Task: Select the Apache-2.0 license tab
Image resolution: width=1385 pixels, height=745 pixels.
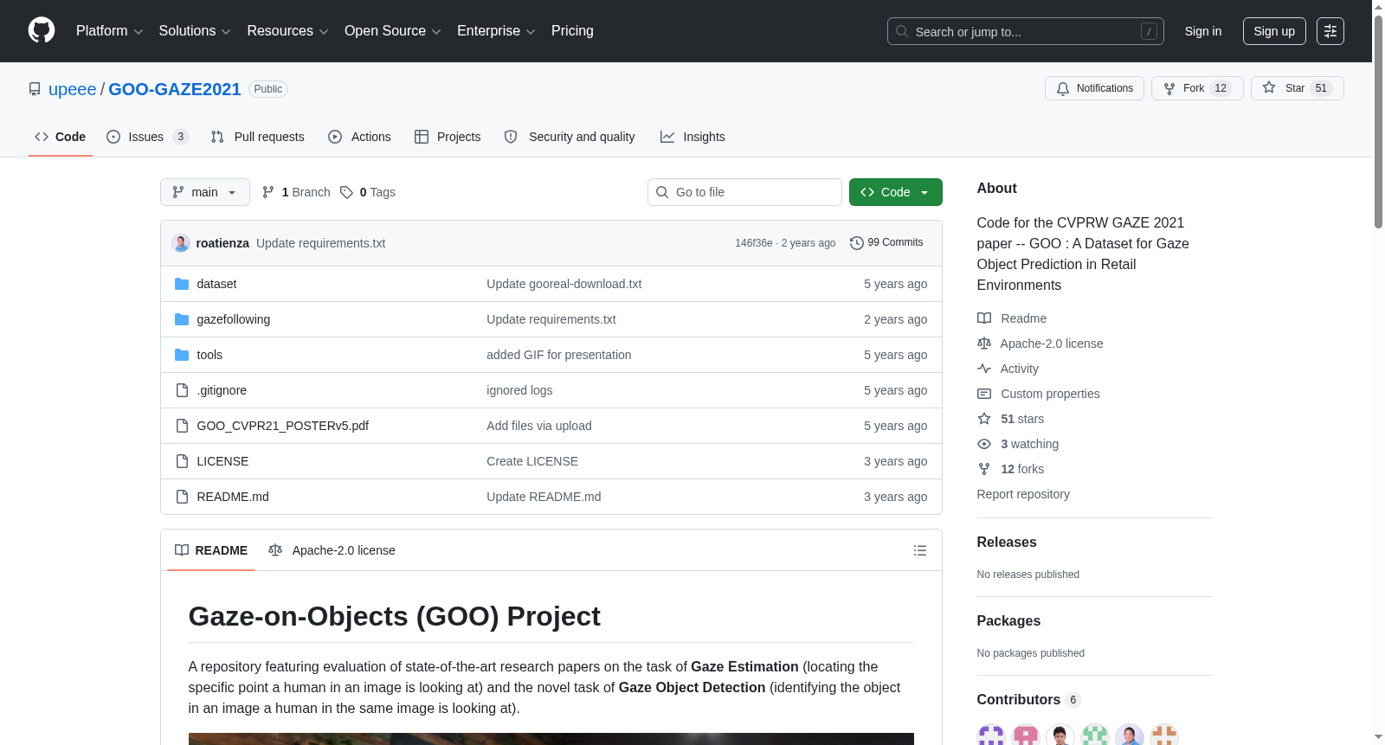Action: tap(332, 550)
